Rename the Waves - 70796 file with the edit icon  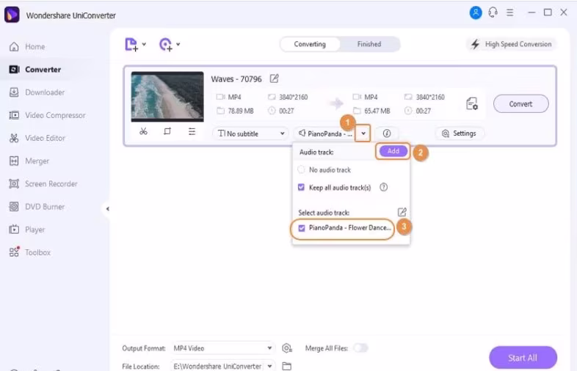click(x=274, y=78)
